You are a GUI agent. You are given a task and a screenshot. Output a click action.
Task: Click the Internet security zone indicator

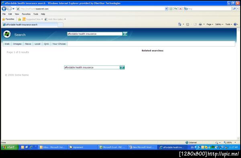(x=191, y=142)
